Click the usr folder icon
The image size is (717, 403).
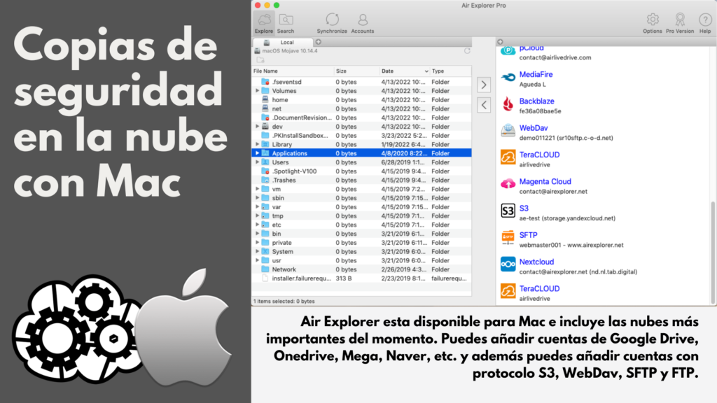point(265,260)
